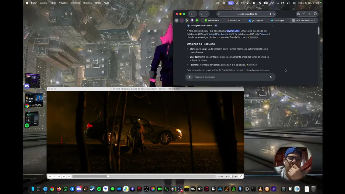Open the Arquivo menu
Screen dimensions: 345x194
(x=44, y=3)
